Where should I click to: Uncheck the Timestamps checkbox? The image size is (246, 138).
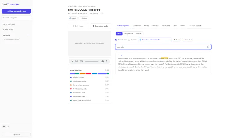click(x=116, y=40)
